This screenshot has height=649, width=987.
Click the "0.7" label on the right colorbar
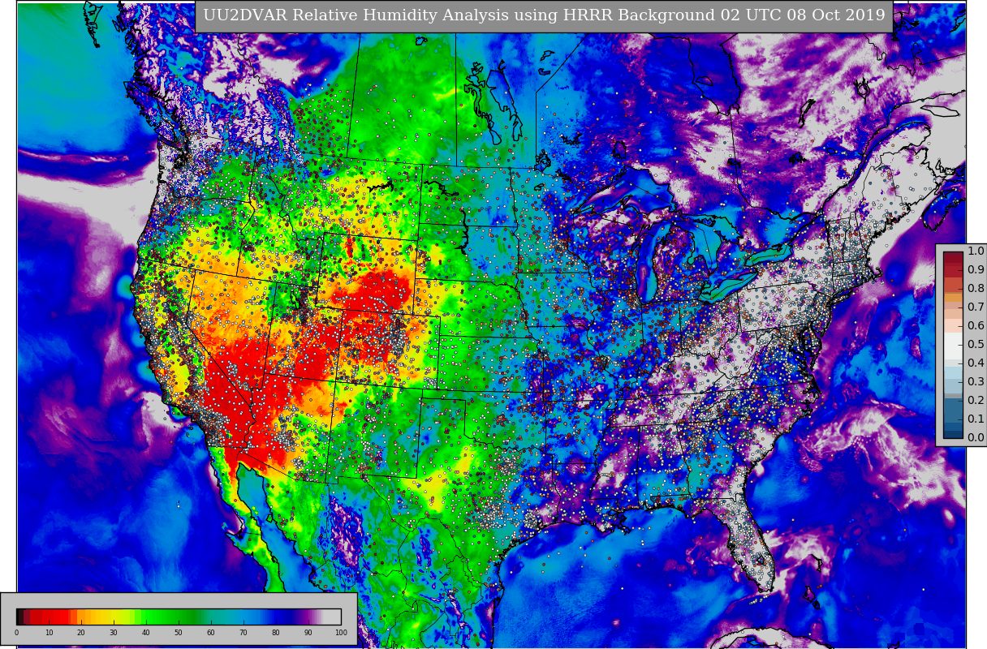(976, 307)
